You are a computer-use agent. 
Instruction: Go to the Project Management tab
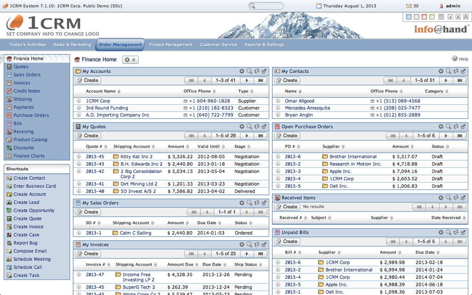[171, 45]
